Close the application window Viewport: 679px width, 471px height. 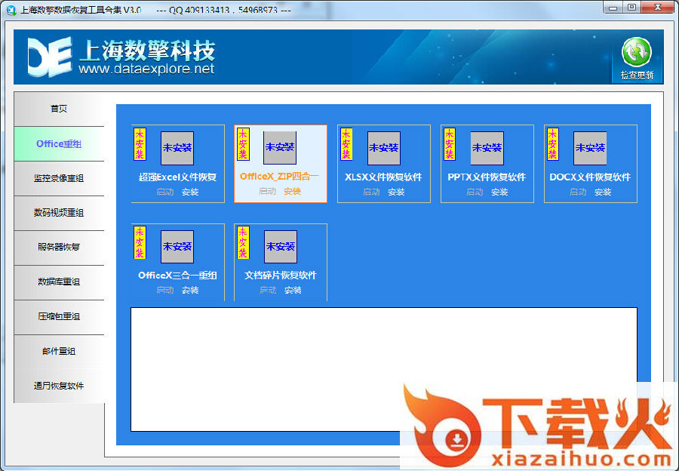point(657,8)
